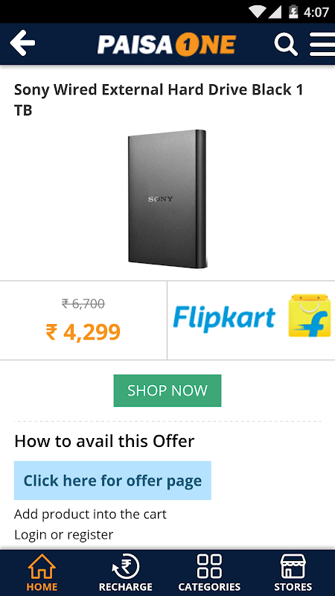The height and width of the screenshot is (596, 335).
Task: Tap the 'How to avail this Offer' heading
Action: click(104, 441)
